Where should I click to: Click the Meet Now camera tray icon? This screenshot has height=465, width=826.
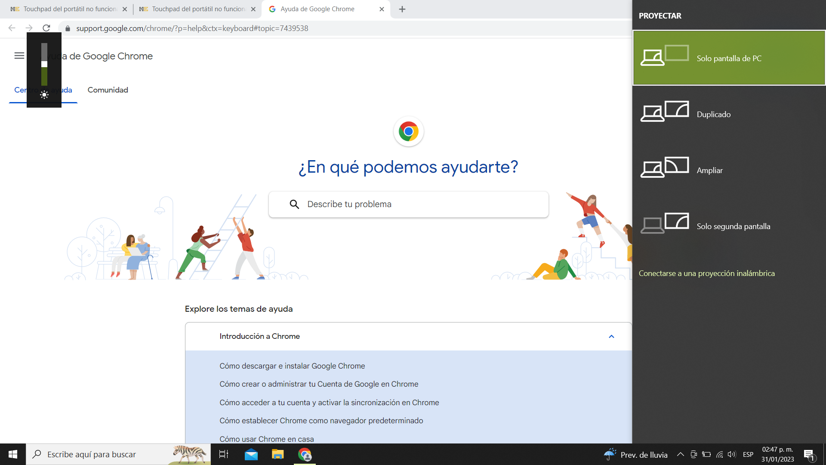coord(693,454)
